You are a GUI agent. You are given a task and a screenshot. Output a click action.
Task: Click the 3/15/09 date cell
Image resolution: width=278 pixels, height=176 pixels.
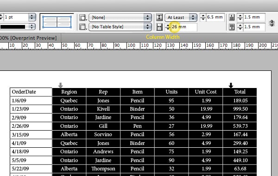31,134
